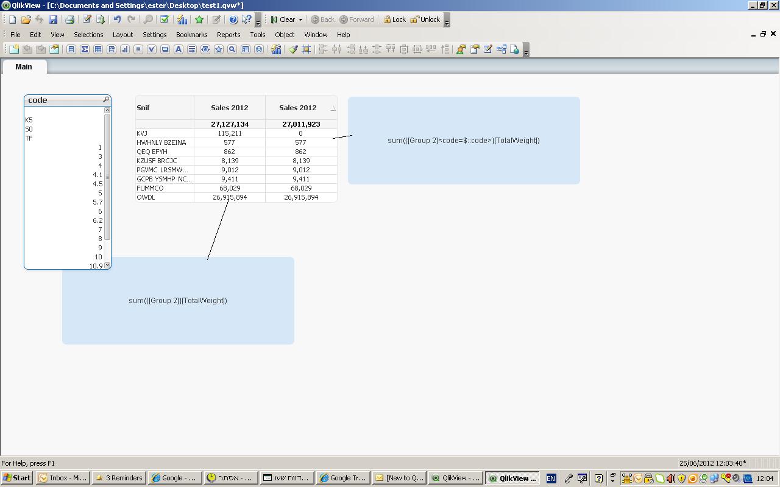Toggle the Design Grid icon
This screenshot has height=487, width=780.
tap(307, 49)
